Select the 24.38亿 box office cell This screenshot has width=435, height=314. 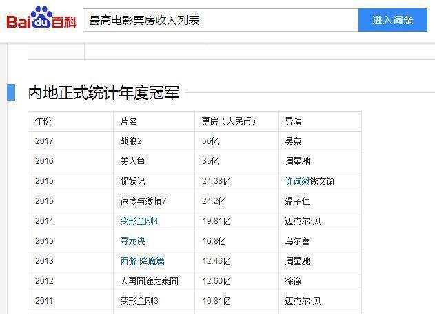pos(236,181)
